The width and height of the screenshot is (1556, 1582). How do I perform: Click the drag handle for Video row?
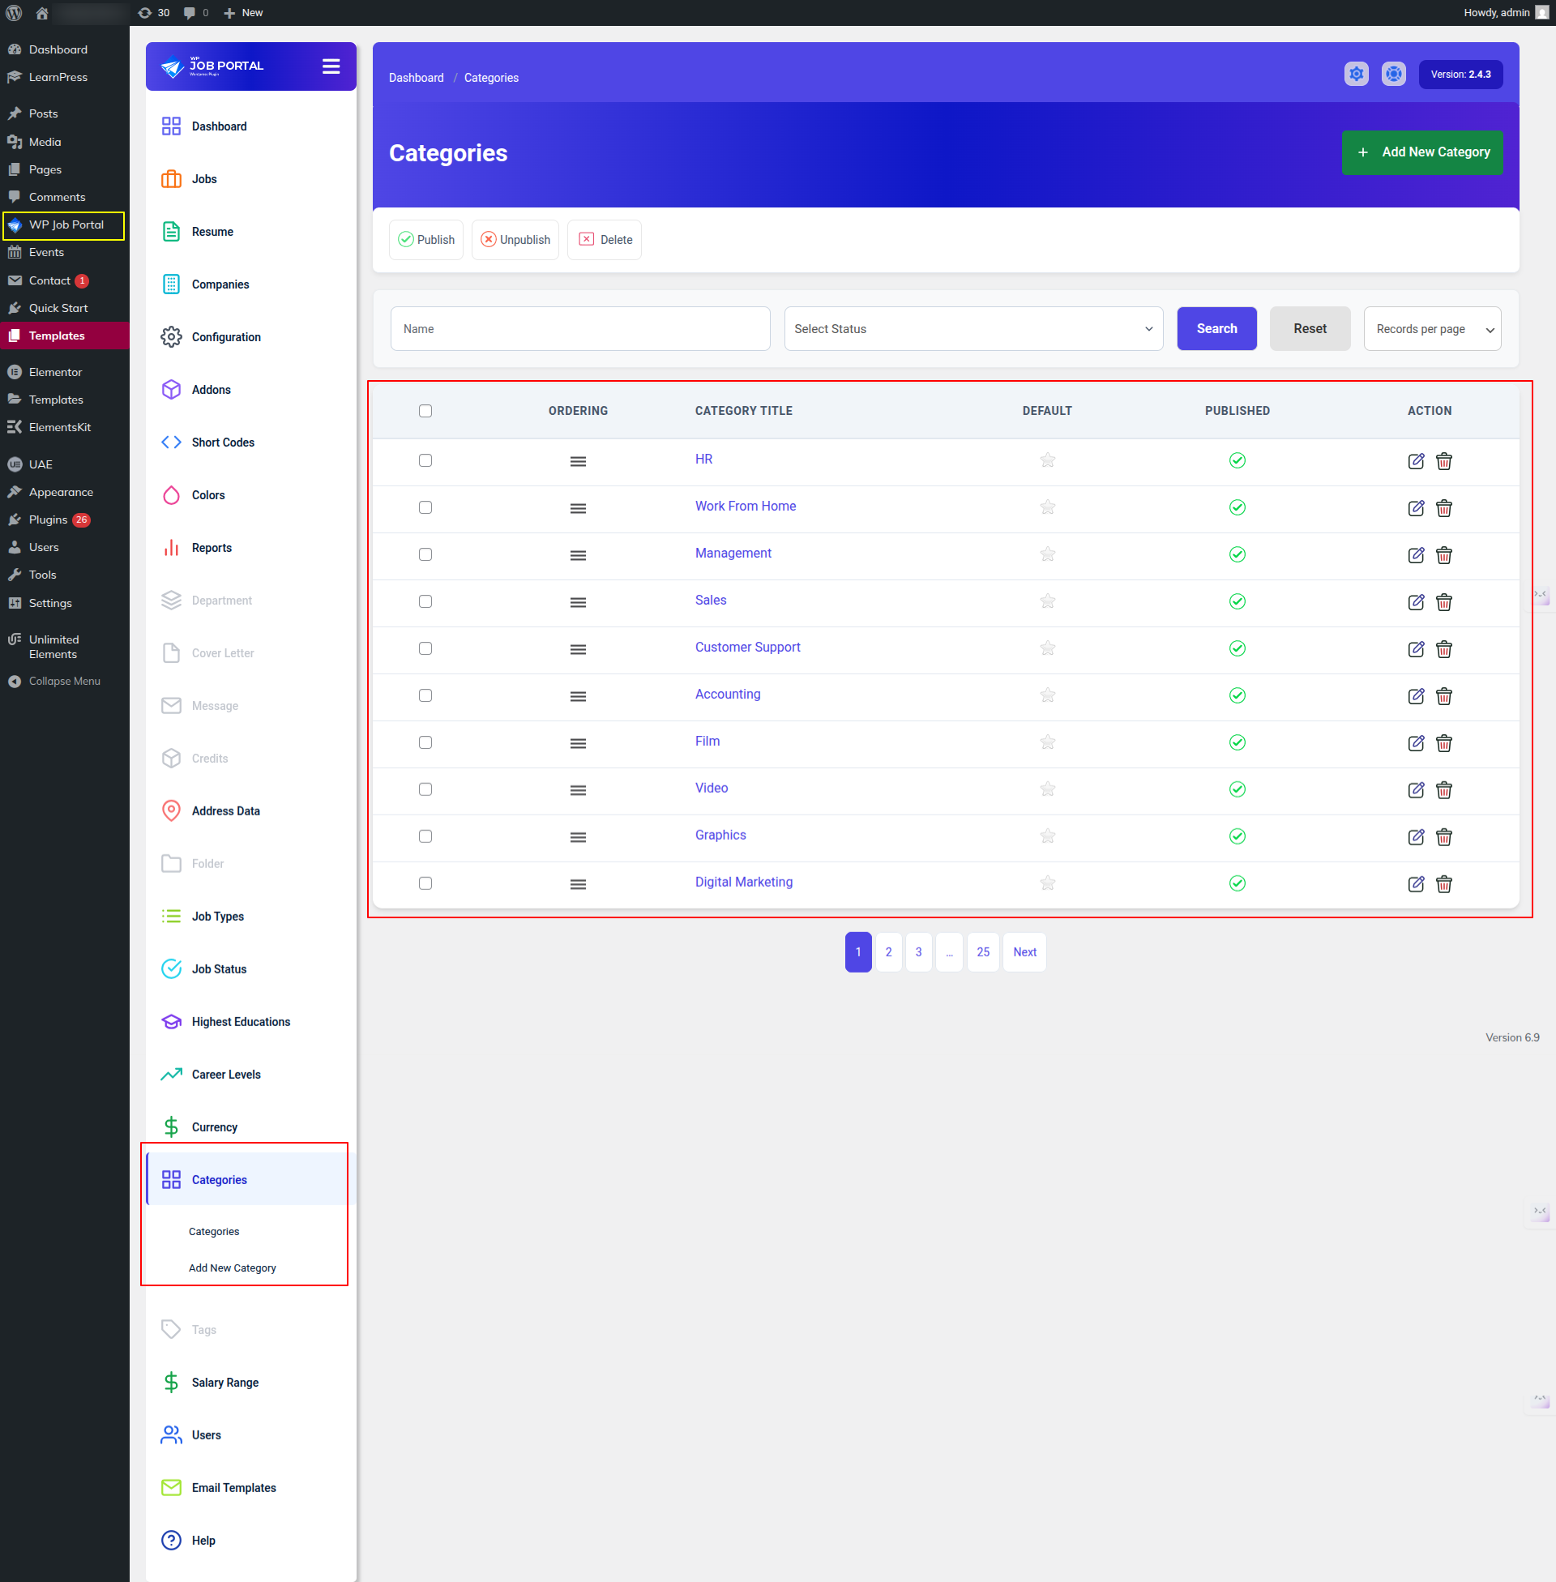(x=578, y=790)
